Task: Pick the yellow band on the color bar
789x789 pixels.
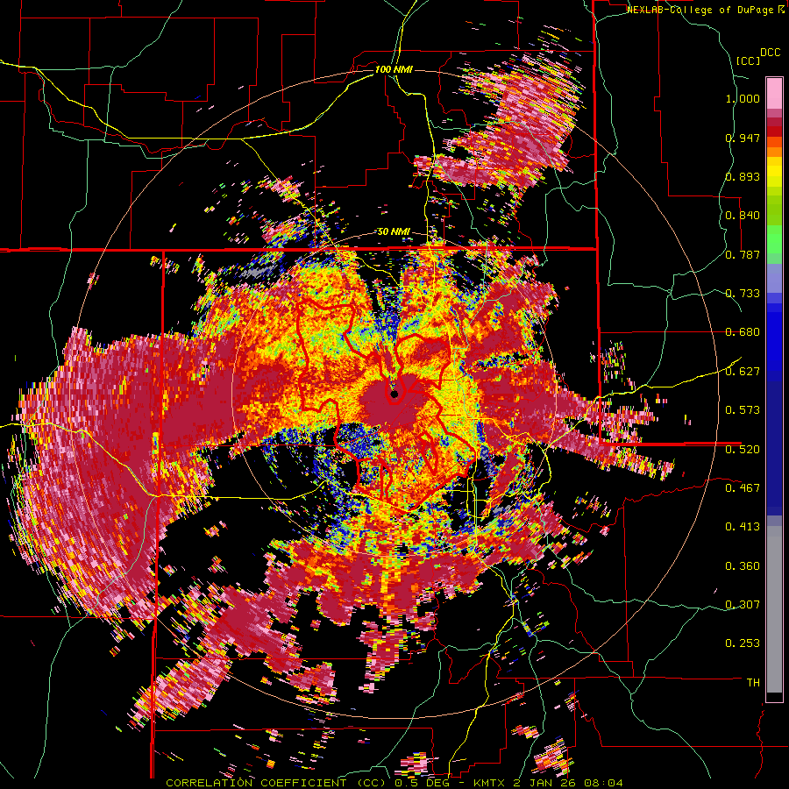Action: point(774,172)
